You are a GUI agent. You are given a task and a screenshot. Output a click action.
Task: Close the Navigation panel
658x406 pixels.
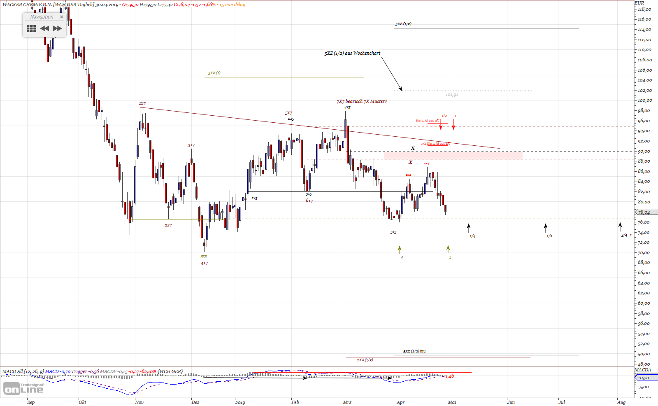click(62, 17)
